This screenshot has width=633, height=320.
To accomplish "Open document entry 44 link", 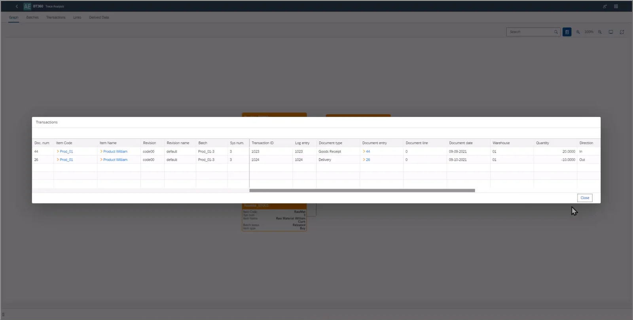I will pyautogui.click(x=368, y=152).
